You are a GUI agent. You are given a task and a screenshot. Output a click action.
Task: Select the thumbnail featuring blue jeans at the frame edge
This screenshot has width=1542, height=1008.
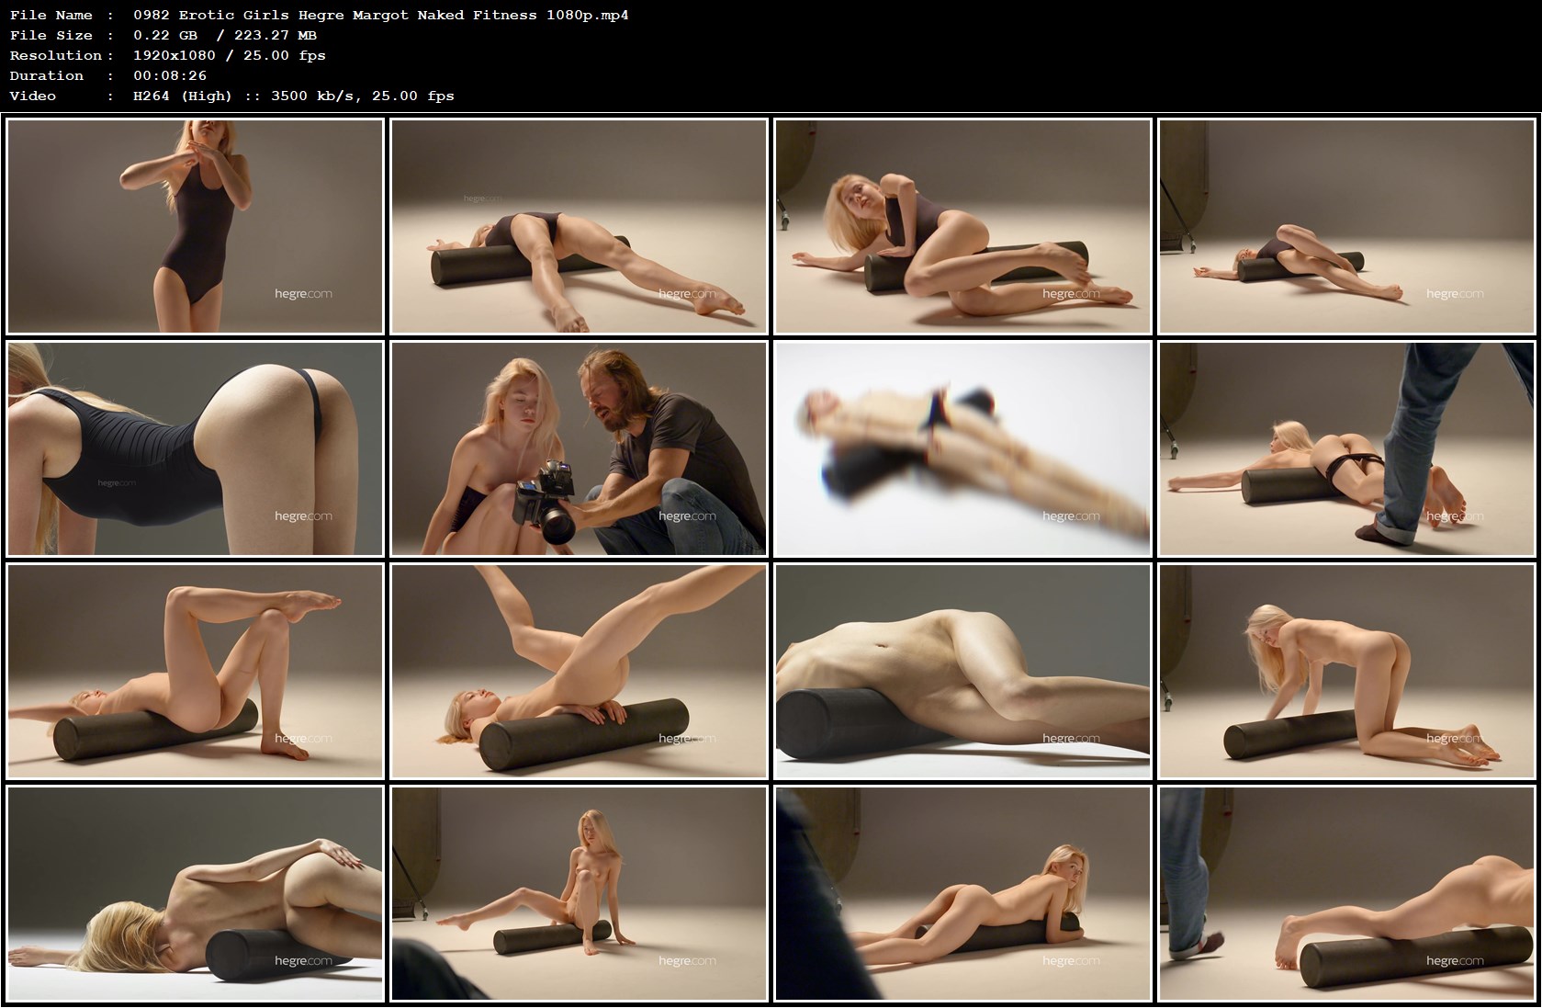tap(1350, 450)
